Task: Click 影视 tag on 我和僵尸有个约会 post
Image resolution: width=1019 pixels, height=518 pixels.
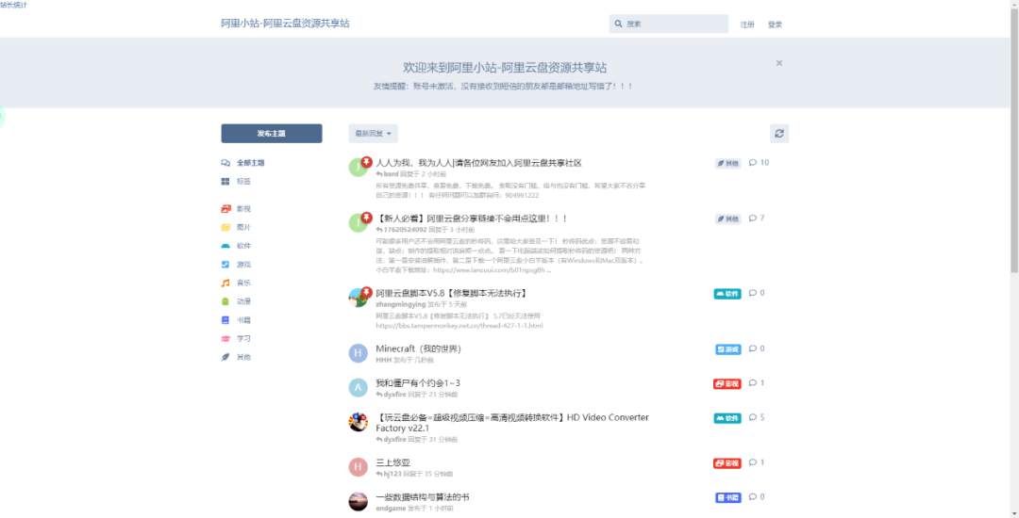Action: (727, 384)
